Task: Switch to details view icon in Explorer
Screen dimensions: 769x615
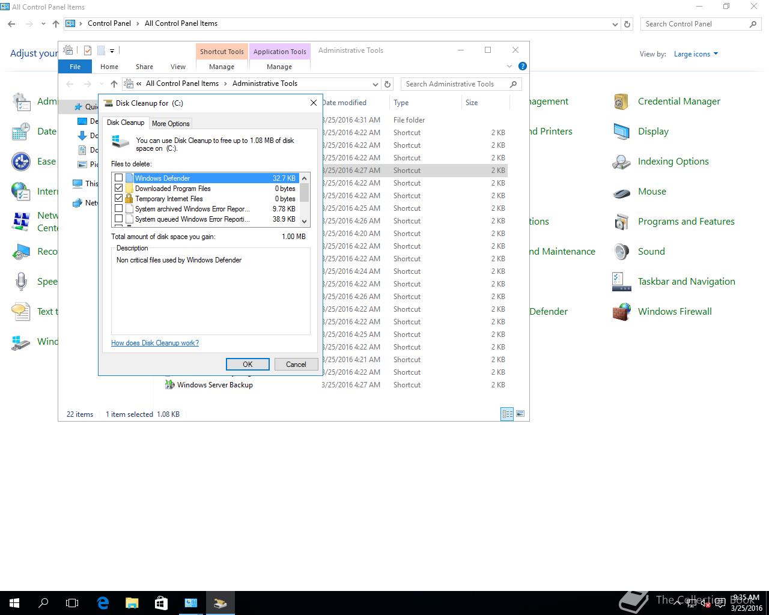Action: [507, 414]
